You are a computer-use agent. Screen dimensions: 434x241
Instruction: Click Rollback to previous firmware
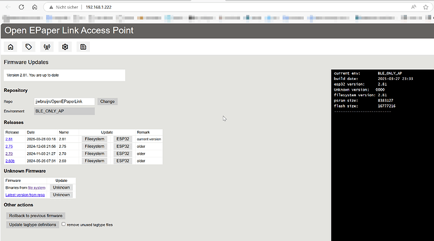click(x=36, y=215)
